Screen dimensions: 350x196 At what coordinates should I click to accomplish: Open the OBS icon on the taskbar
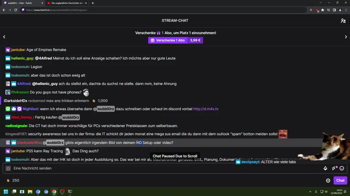(62, 191)
